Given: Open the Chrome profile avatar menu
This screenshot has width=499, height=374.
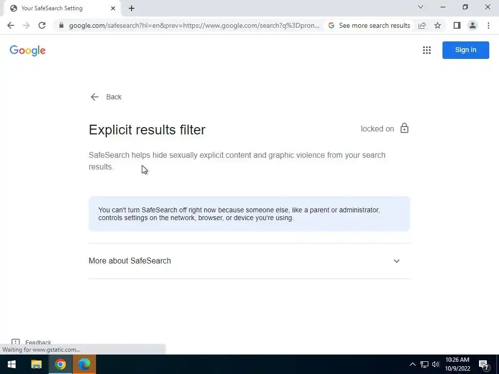Looking at the screenshot, I should point(473,25).
